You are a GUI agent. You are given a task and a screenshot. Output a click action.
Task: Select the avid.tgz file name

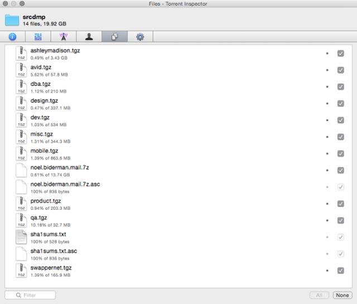click(x=41, y=67)
